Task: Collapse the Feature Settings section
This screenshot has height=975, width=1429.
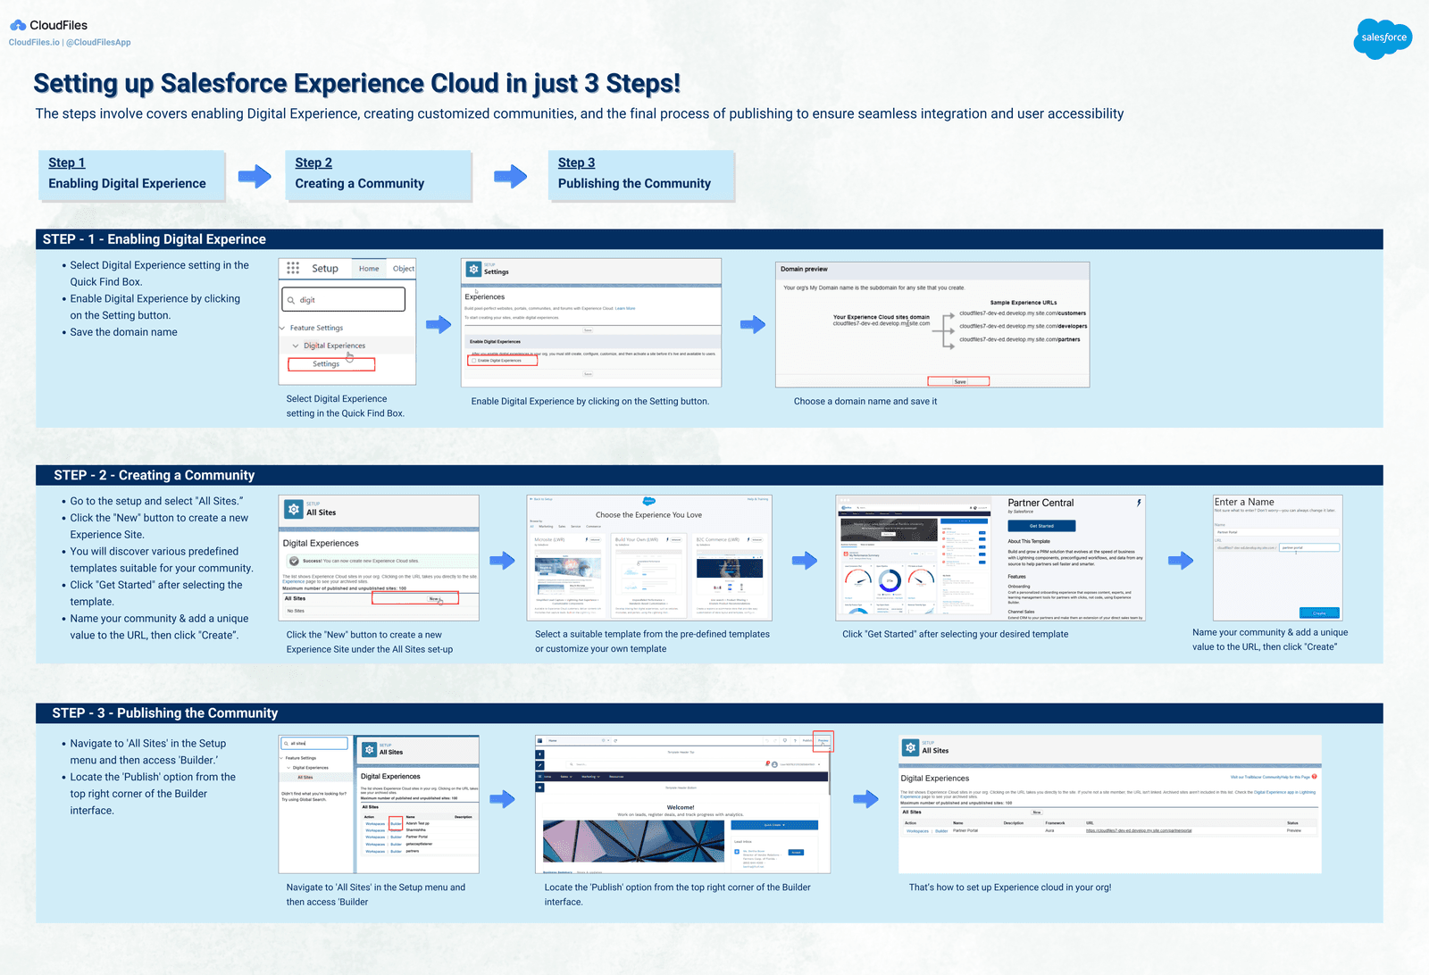Action: 281,328
